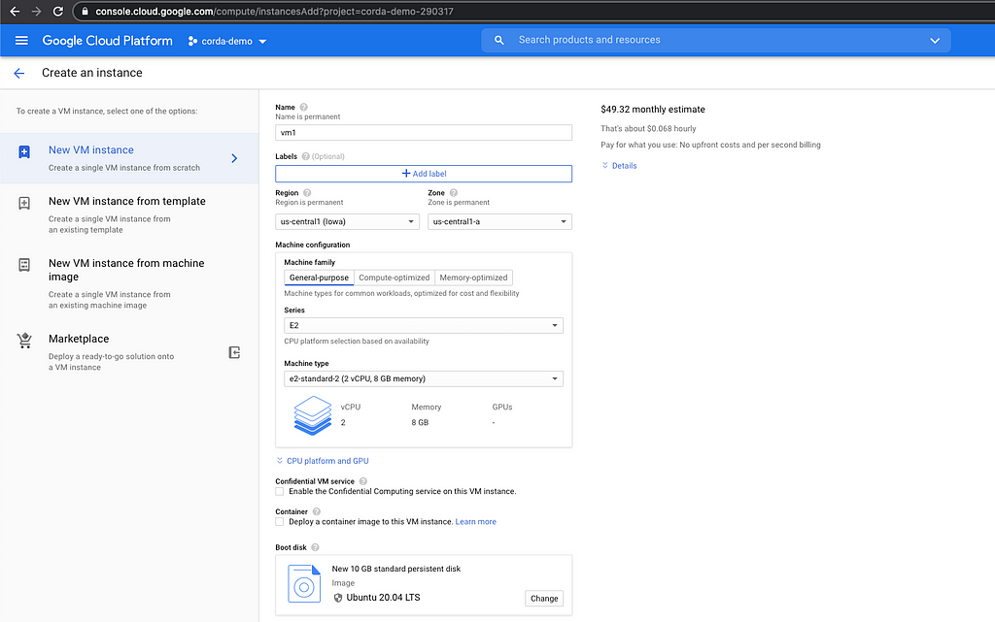This screenshot has height=622, width=995.
Task: Click the Google Cloud Platform logo
Action: click(107, 41)
